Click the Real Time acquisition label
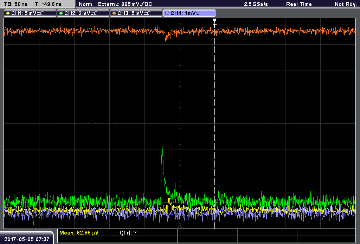This screenshot has height=244, width=360. (x=299, y=4)
